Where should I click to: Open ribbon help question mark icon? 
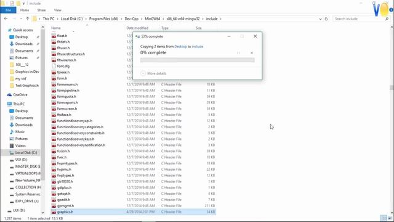[x=392, y=10]
